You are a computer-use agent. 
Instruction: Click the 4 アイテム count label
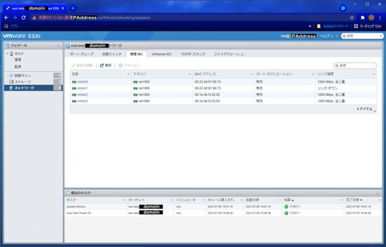pyautogui.click(x=365, y=109)
